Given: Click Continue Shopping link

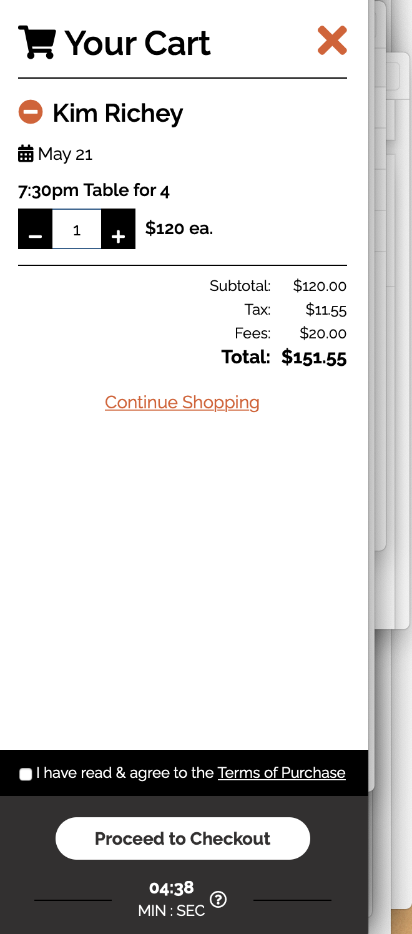Looking at the screenshot, I should [x=182, y=403].
